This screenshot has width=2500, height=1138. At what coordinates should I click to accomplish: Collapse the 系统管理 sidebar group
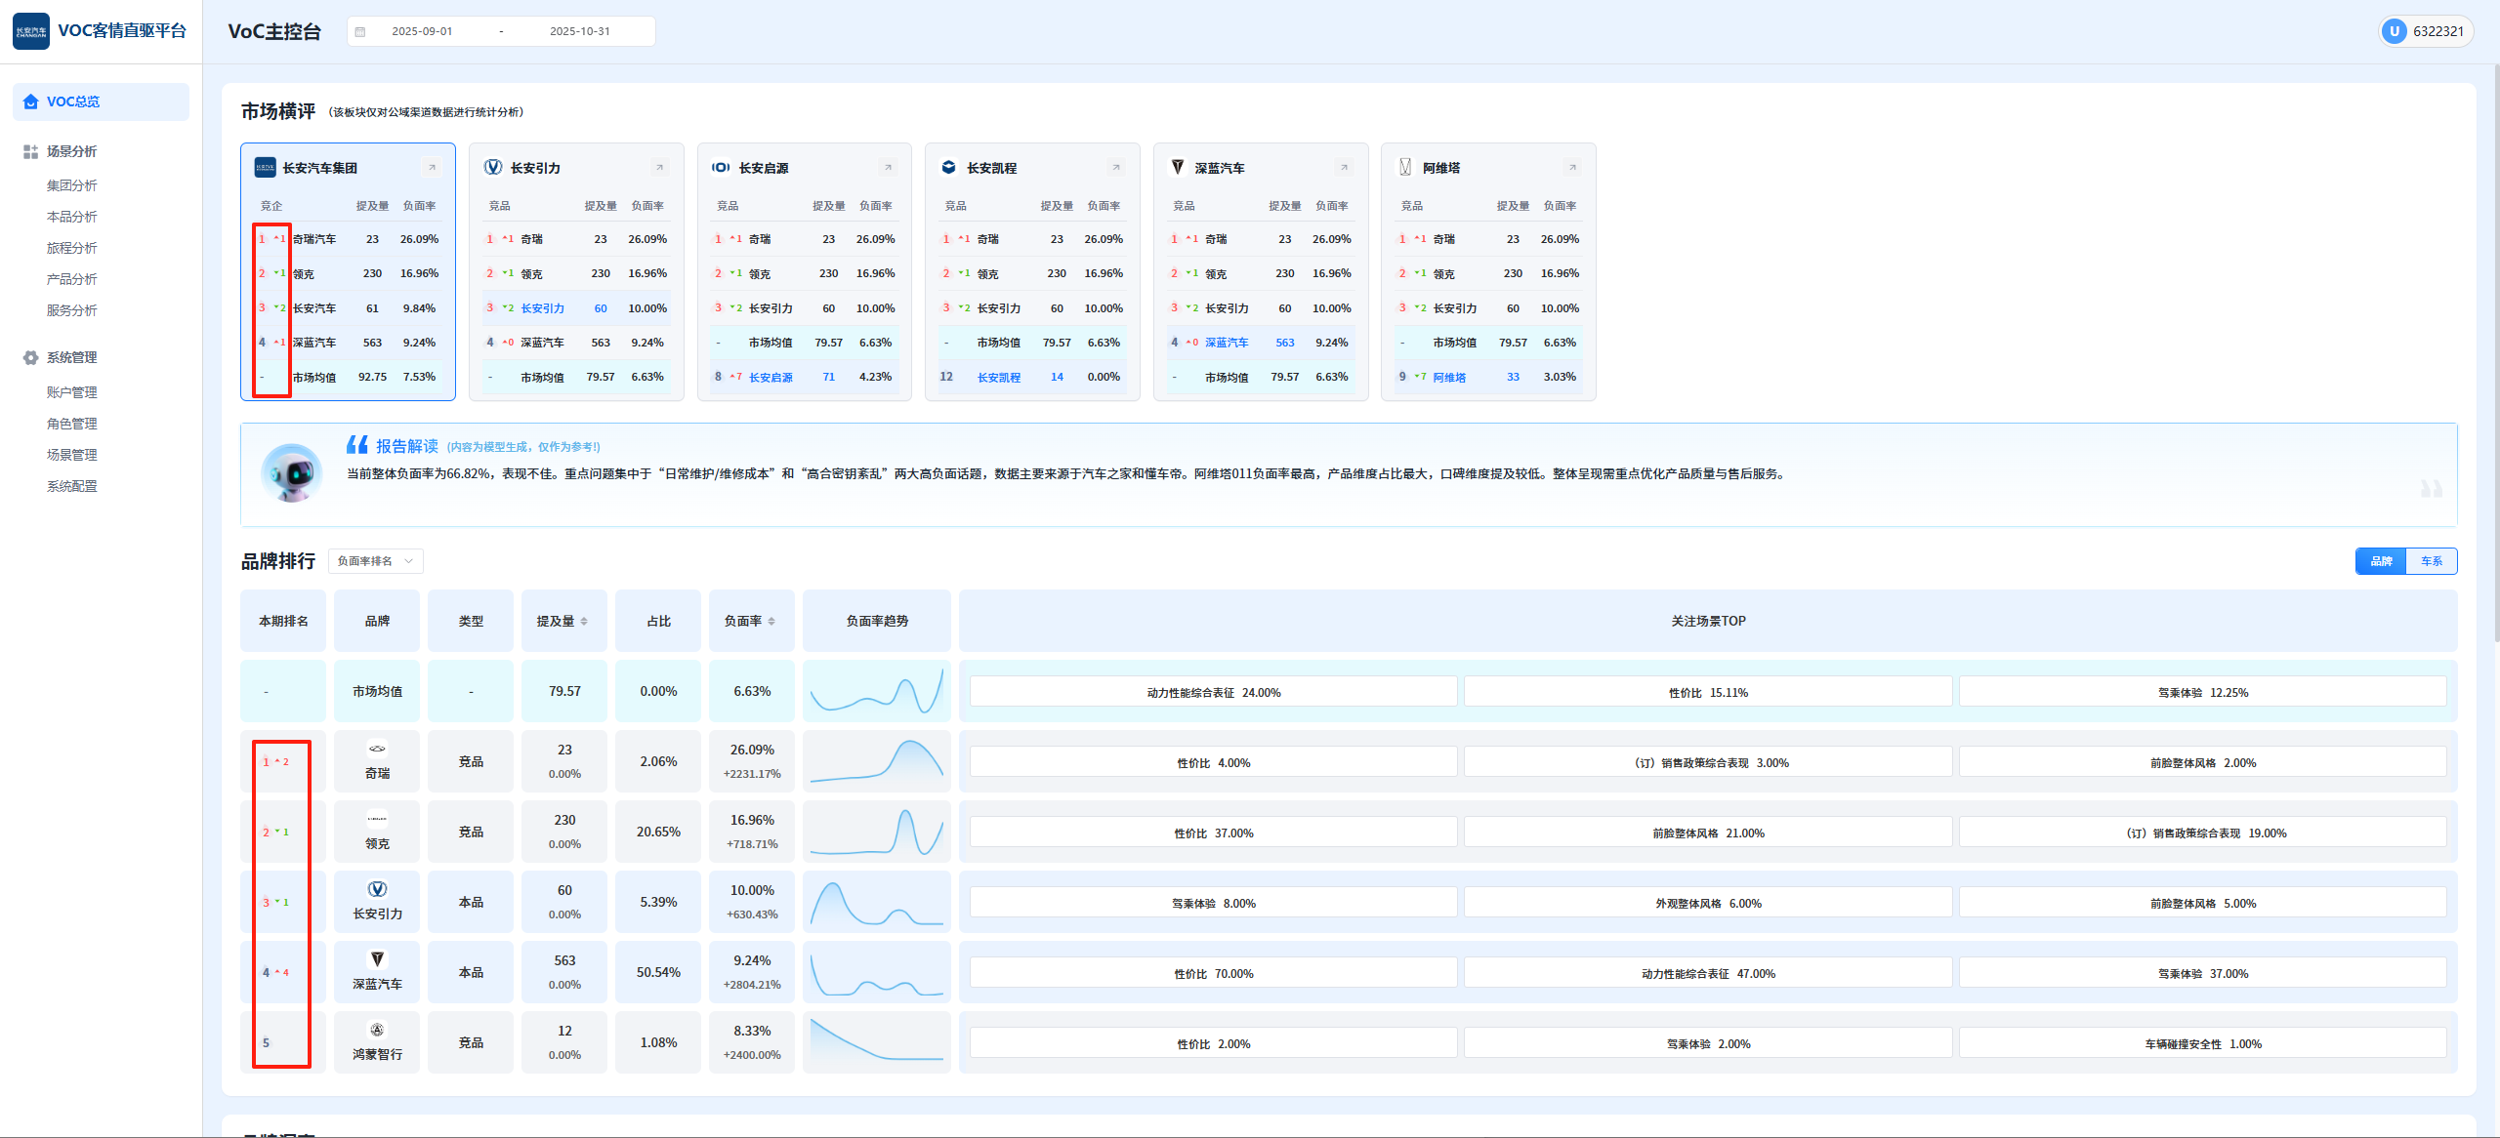pos(71,357)
